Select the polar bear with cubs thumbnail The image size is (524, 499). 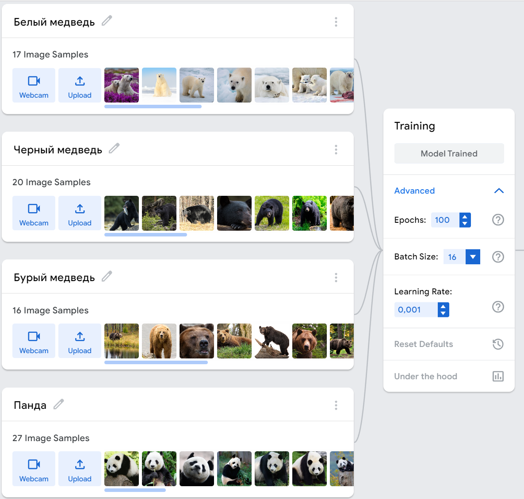tap(310, 85)
